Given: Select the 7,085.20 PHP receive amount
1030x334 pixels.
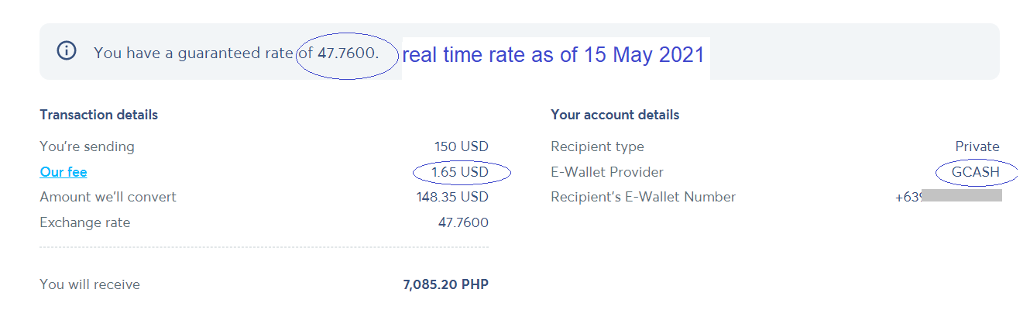Looking at the screenshot, I should pyautogui.click(x=446, y=284).
